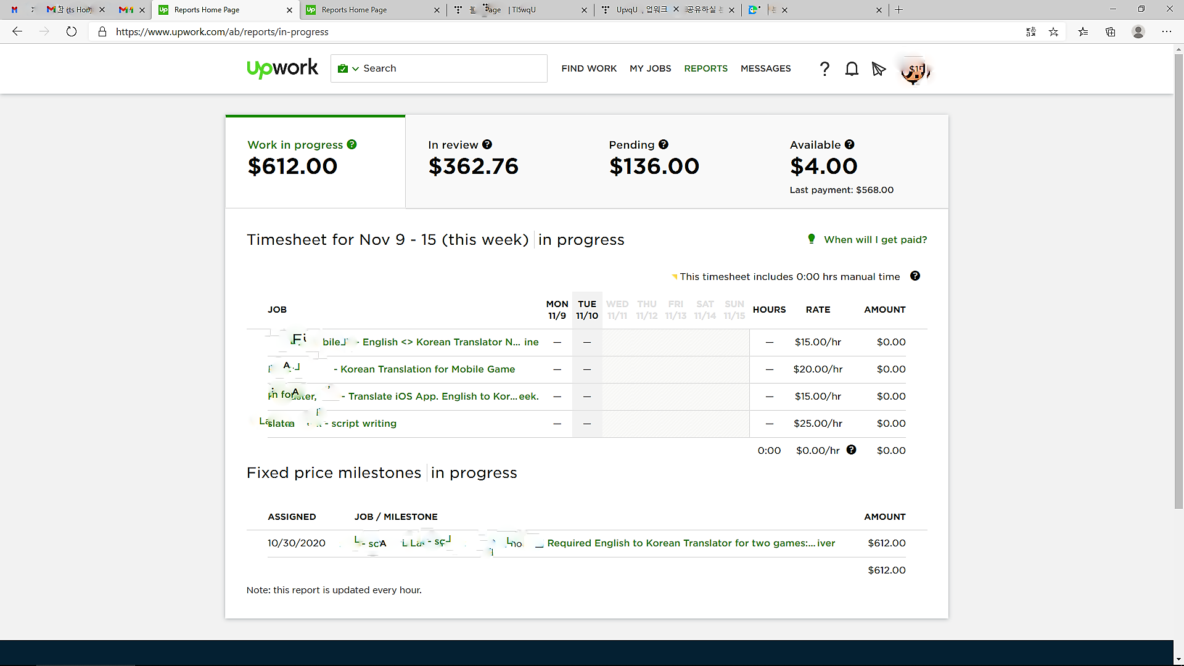The height and width of the screenshot is (666, 1184).
Task: Click "When will I get paid?" link
Action: [x=875, y=239]
